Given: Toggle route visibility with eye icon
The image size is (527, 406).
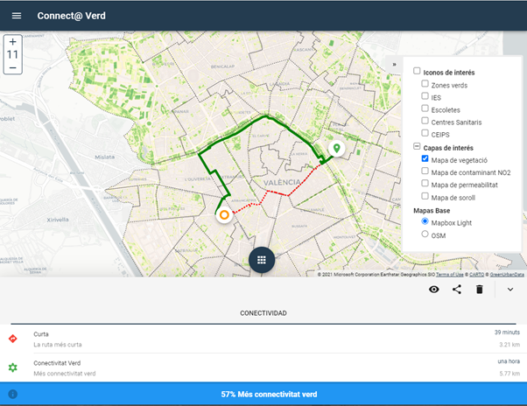Looking at the screenshot, I should click(434, 290).
